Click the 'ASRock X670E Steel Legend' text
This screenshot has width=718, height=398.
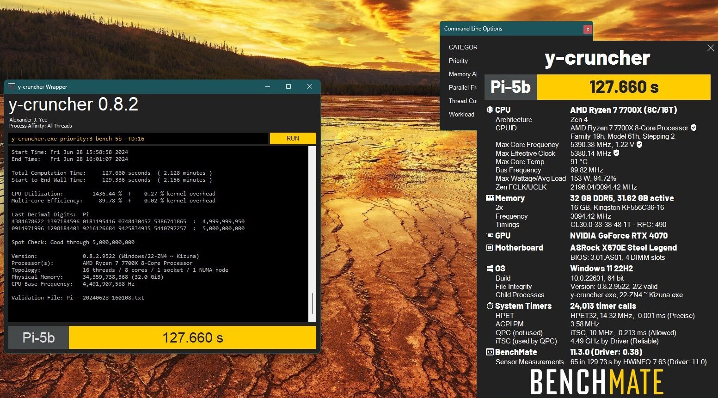pyautogui.click(x=623, y=248)
